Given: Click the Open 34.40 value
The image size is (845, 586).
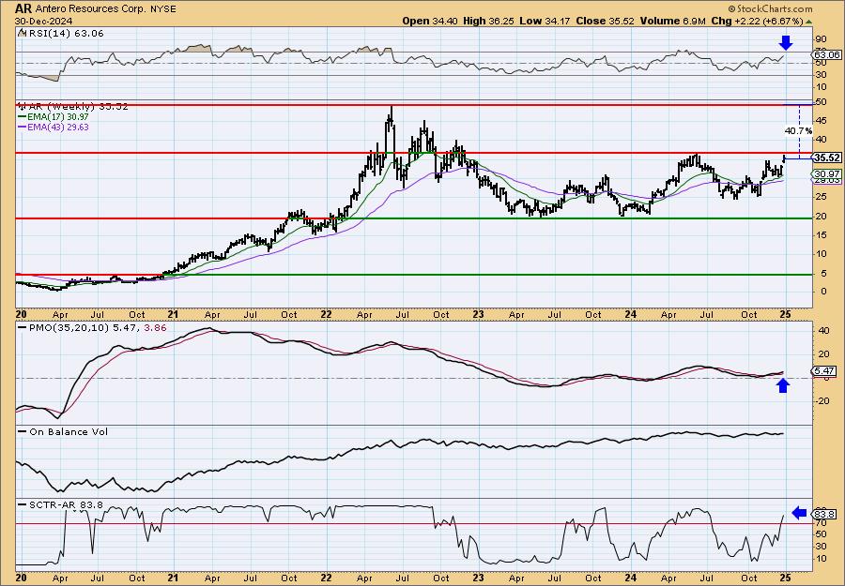Looking at the screenshot, I should [428, 21].
